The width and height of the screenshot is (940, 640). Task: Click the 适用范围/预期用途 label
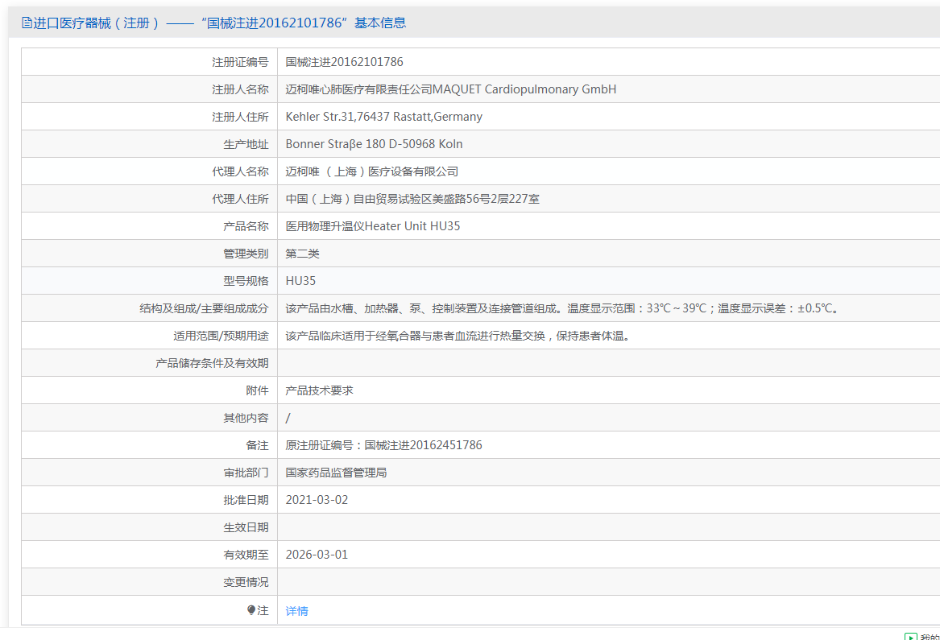221,337
